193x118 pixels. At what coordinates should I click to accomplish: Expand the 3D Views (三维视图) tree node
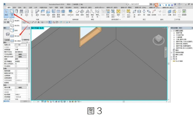click(174, 37)
